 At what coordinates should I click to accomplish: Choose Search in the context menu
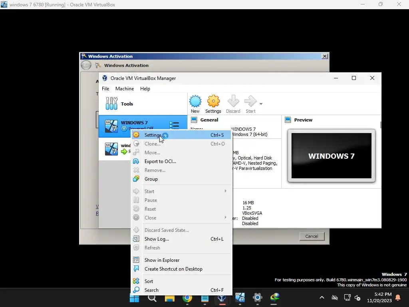tap(181, 290)
